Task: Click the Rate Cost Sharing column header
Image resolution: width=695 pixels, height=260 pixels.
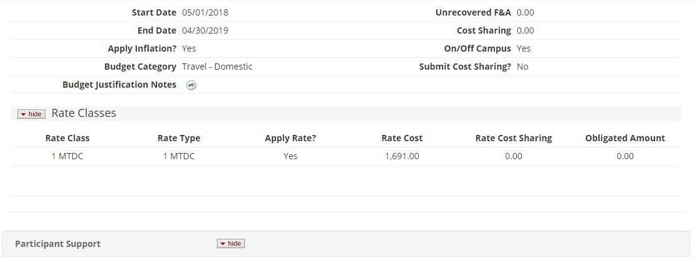Action: coord(514,138)
